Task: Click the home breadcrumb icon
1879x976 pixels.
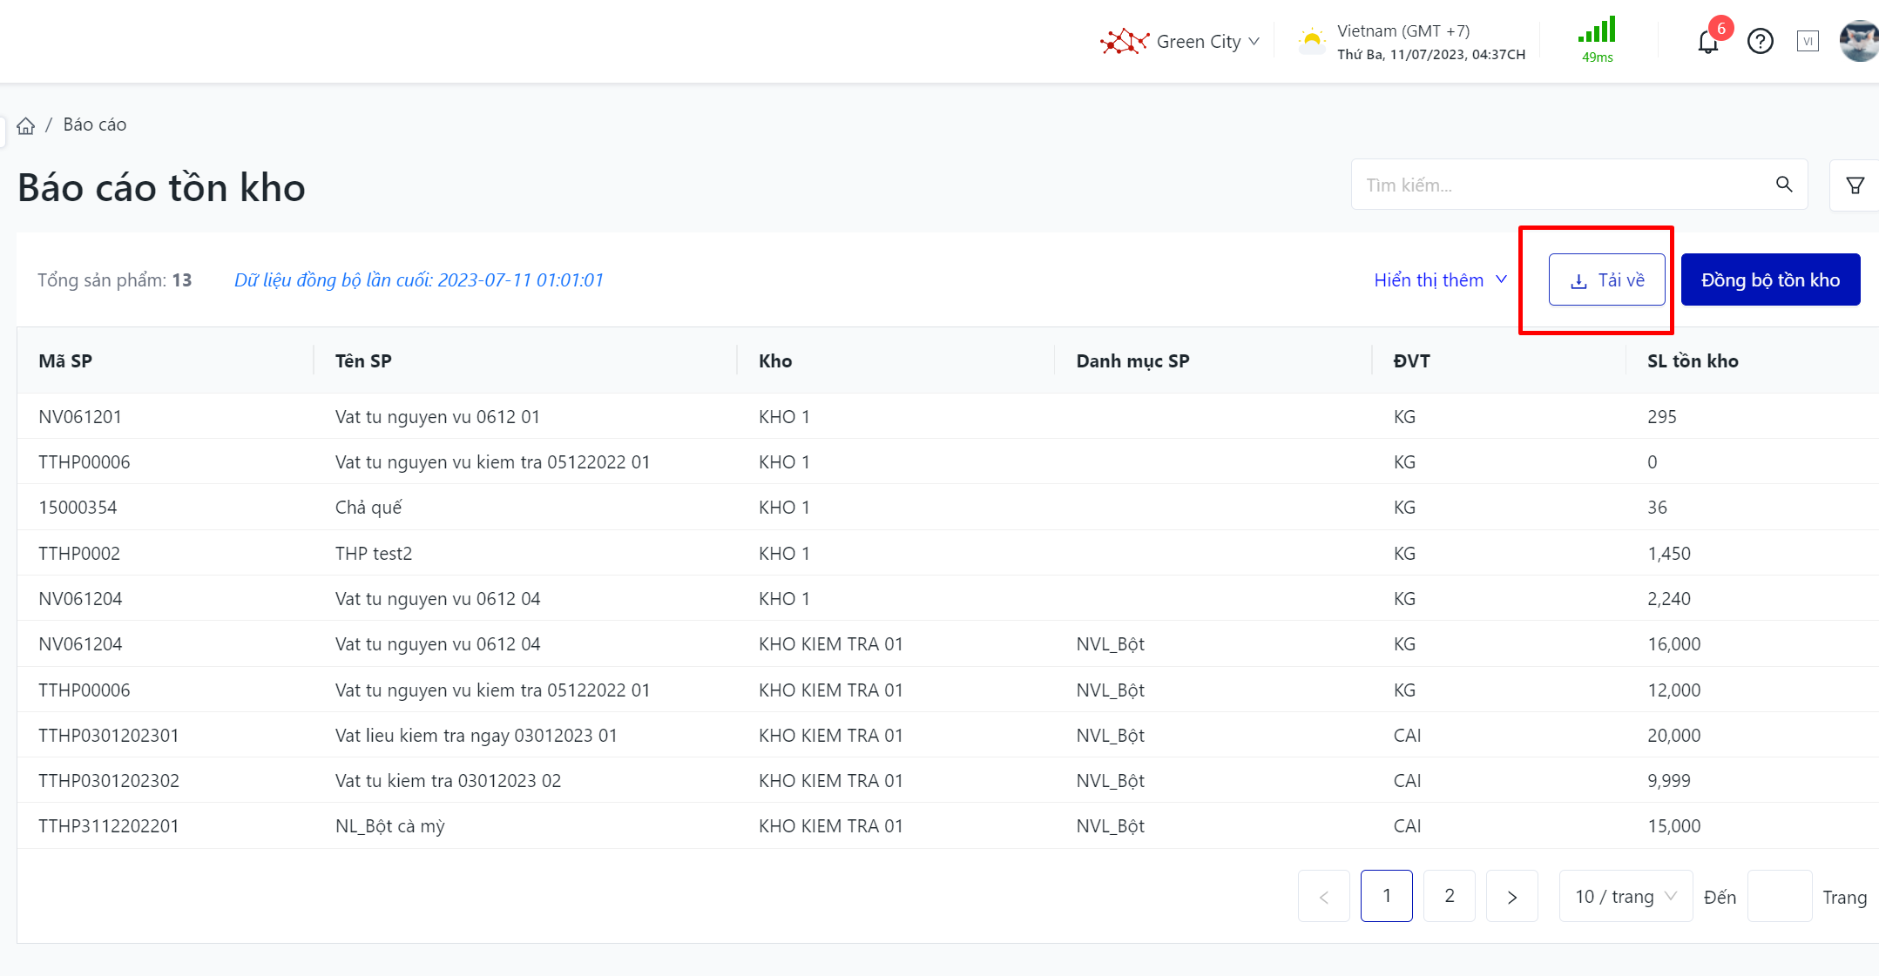Action: click(26, 125)
